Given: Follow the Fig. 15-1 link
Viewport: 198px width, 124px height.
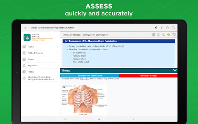Looking at the screenshot, I should point(84,79).
